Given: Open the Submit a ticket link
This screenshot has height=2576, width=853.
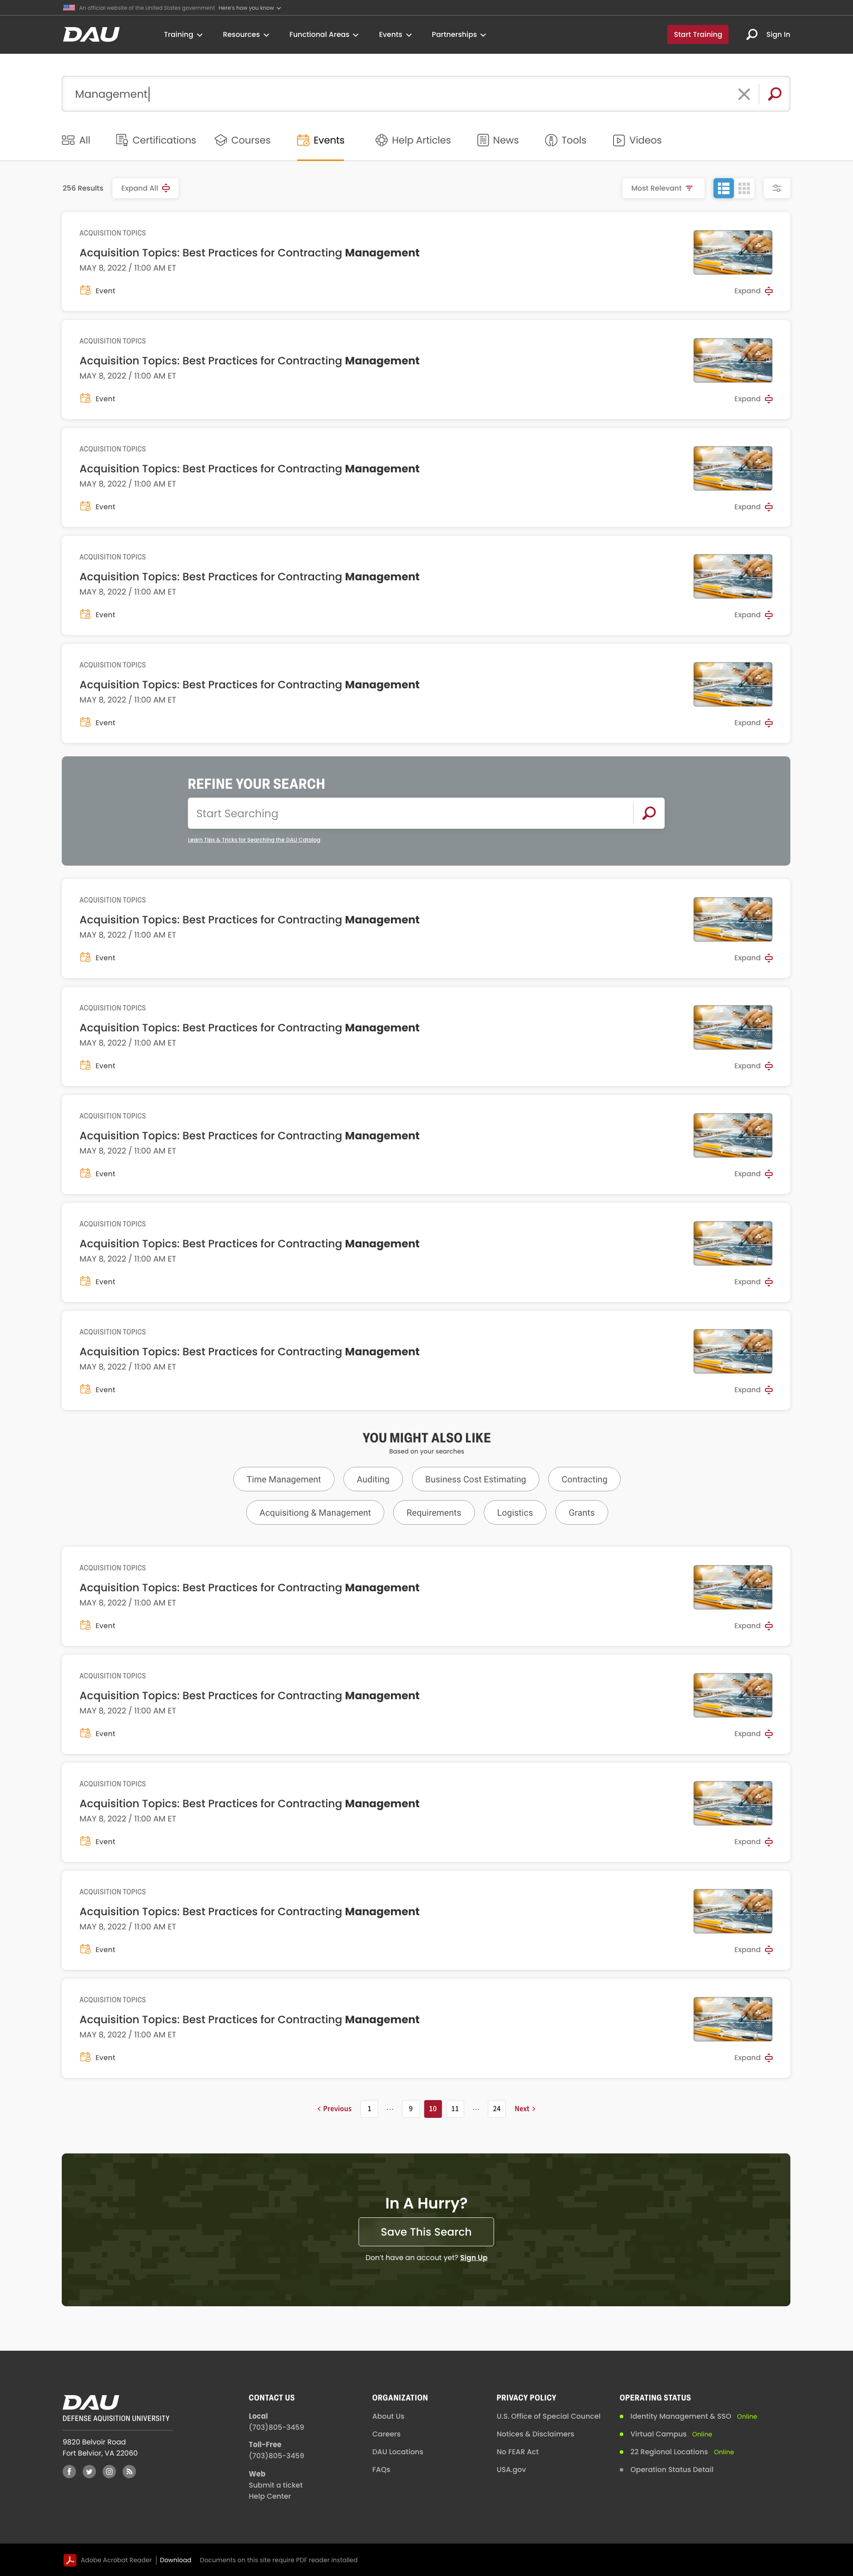Looking at the screenshot, I should pos(276,2484).
